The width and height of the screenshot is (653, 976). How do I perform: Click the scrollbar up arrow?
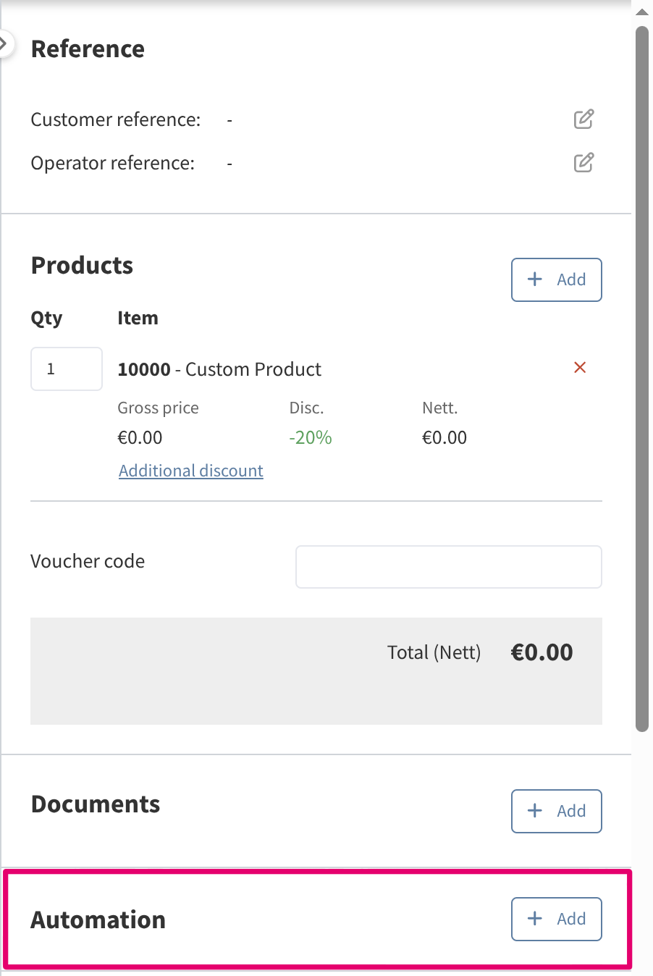coord(642,12)
